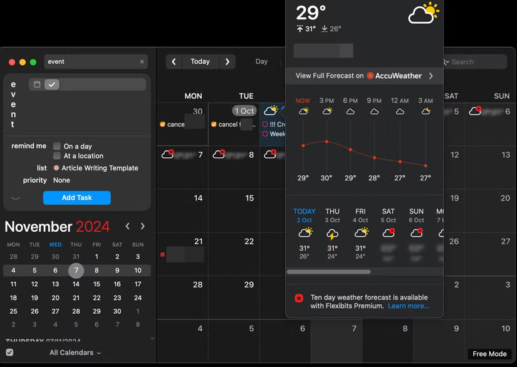Screen dimensions: 517x367
Task: Click the Add Task button
Action: click(76, 197)
